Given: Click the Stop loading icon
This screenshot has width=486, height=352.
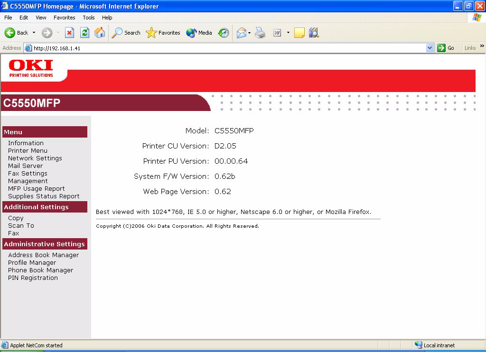Looking at the screenshot, I should 69,33.
